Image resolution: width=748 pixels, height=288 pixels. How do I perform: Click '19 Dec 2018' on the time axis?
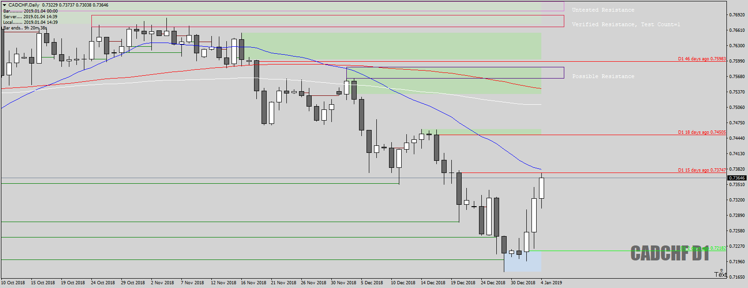click(463, 283)
